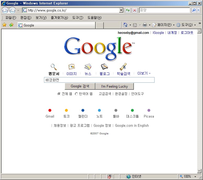The image size is (203, 180).
Task: Click the Google.com in English link
Action: (x=132, y=125)
